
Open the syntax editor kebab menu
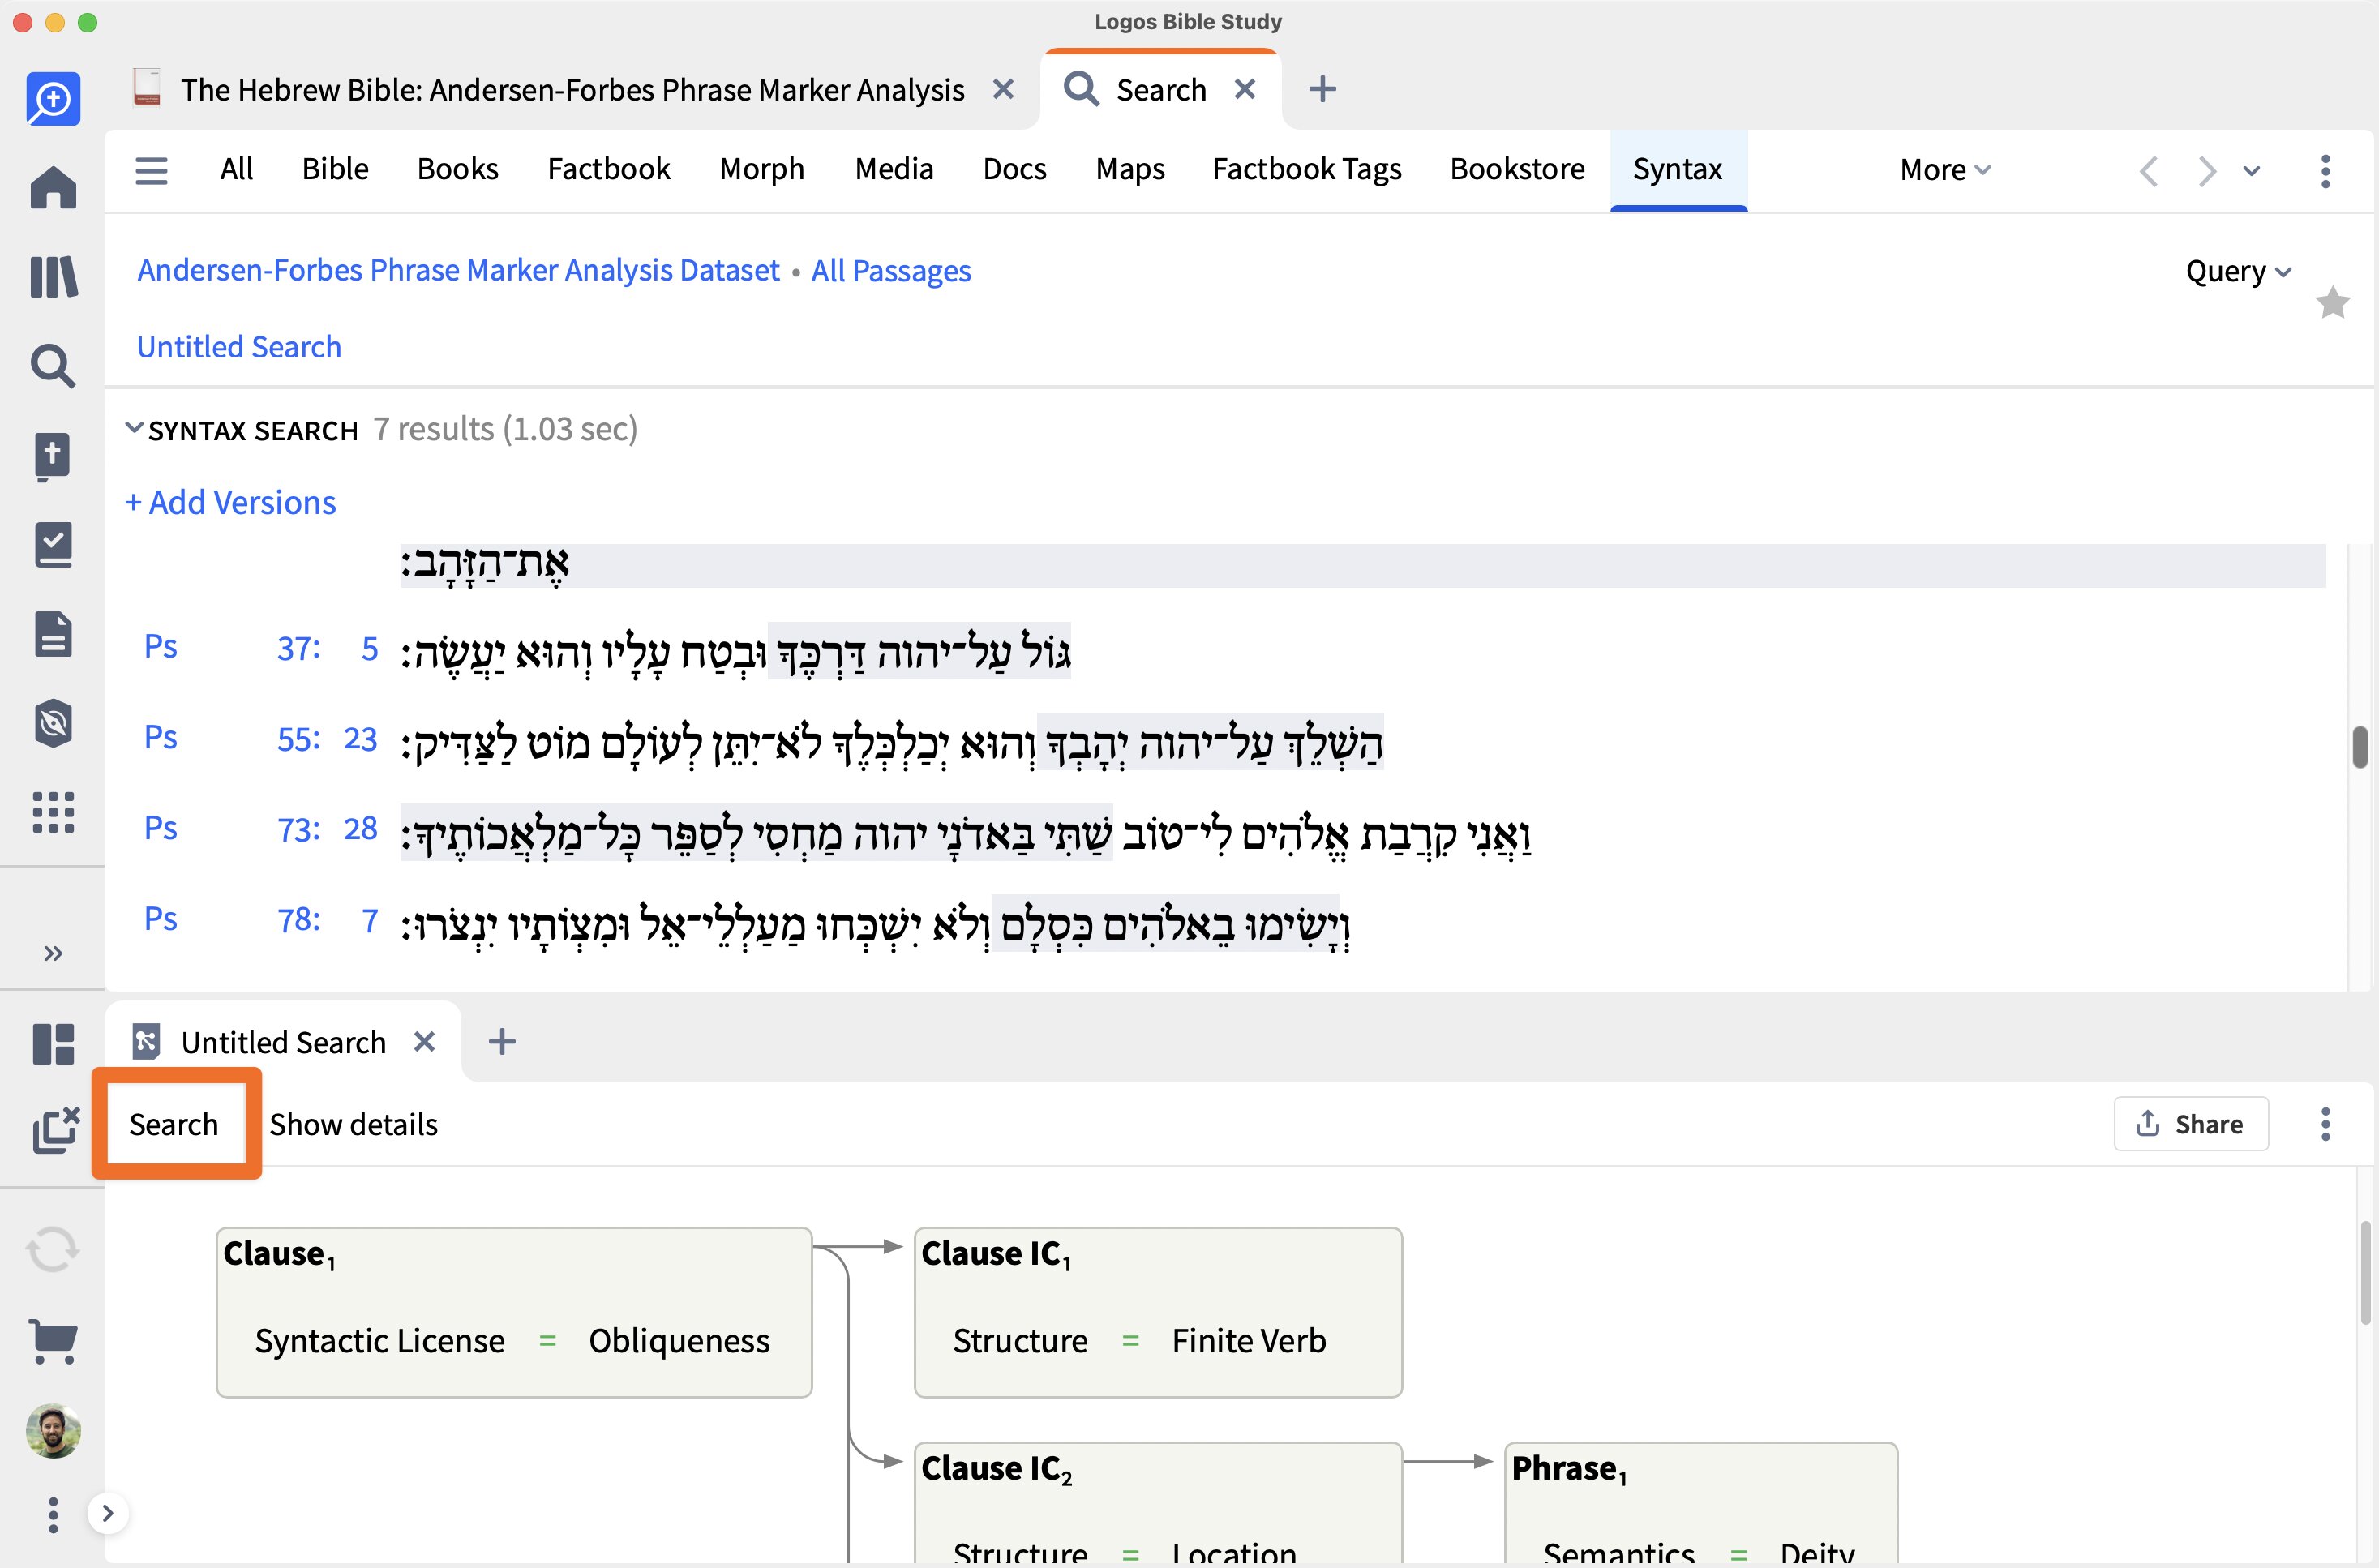2325,1124
